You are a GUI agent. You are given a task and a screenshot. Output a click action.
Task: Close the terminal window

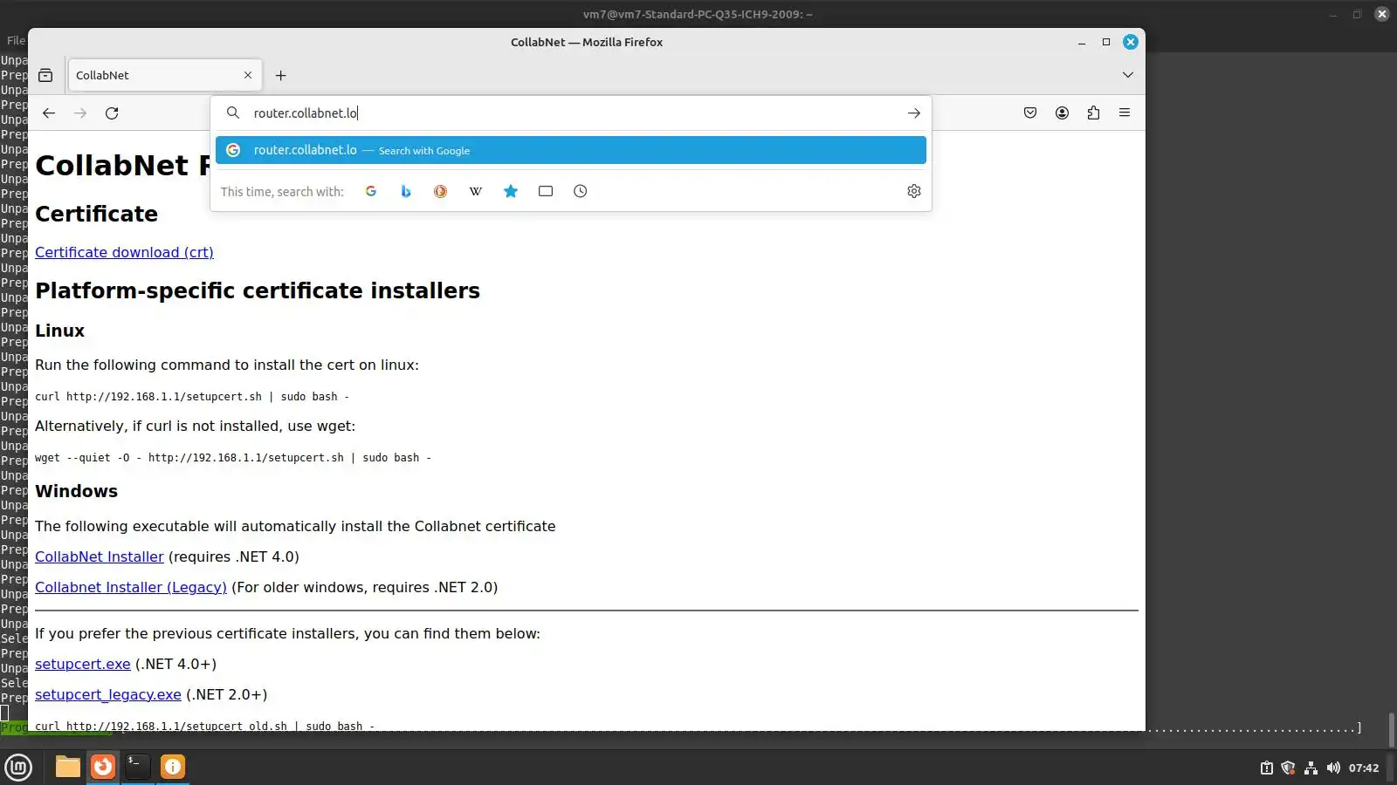pyautogui.click(x=1381, y=14)
